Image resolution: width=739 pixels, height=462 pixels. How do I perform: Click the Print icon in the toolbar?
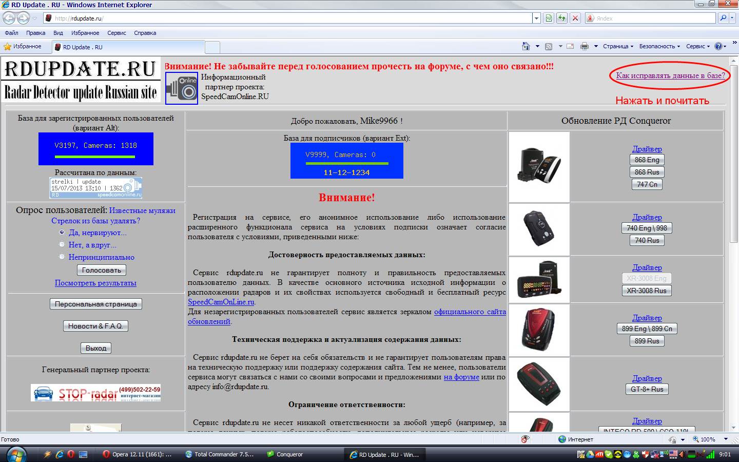click(x=584, y=46)
